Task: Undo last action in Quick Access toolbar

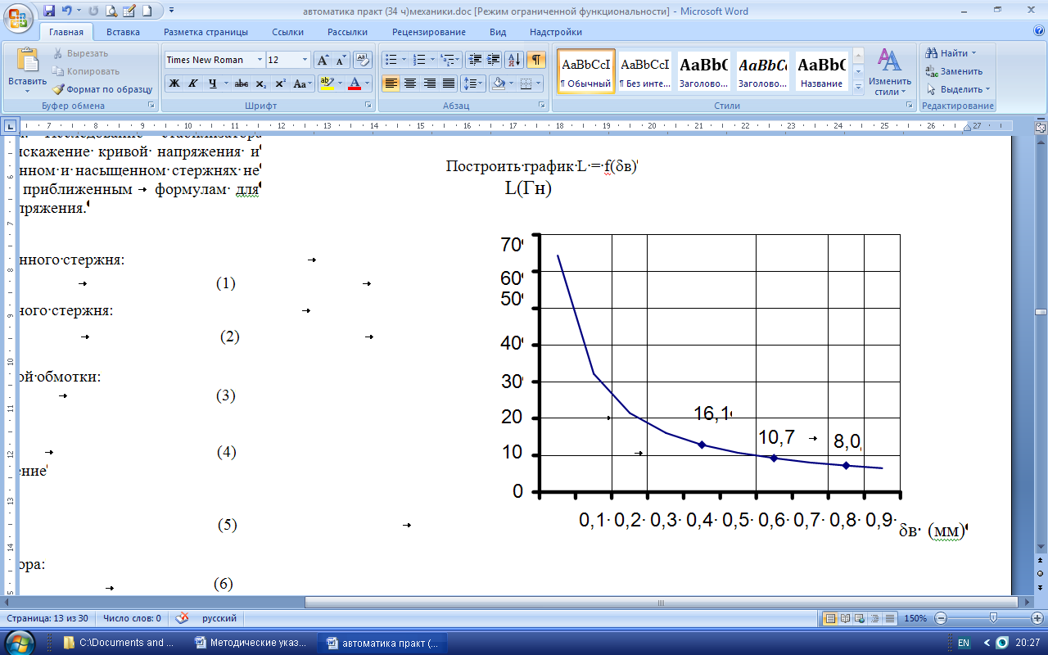Action: pos(67,11)
